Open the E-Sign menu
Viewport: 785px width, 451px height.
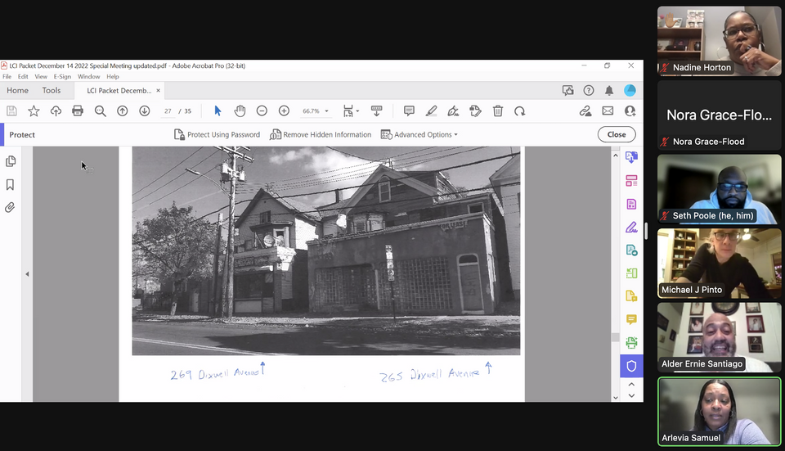62,77
